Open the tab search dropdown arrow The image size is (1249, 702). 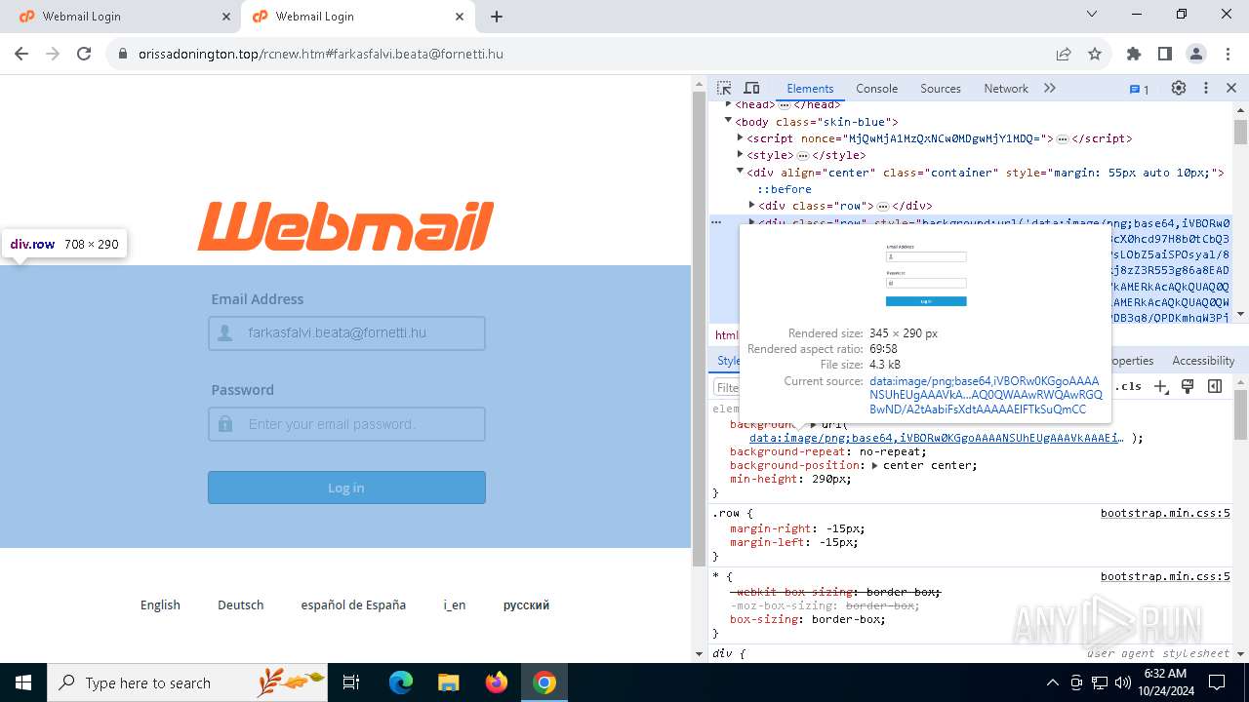pos(1092,15)
